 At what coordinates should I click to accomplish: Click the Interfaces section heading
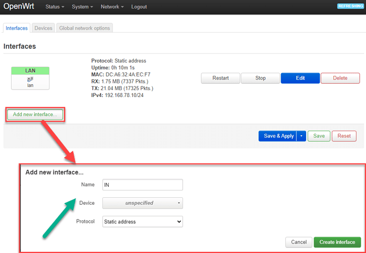click(x=20, y=47)
